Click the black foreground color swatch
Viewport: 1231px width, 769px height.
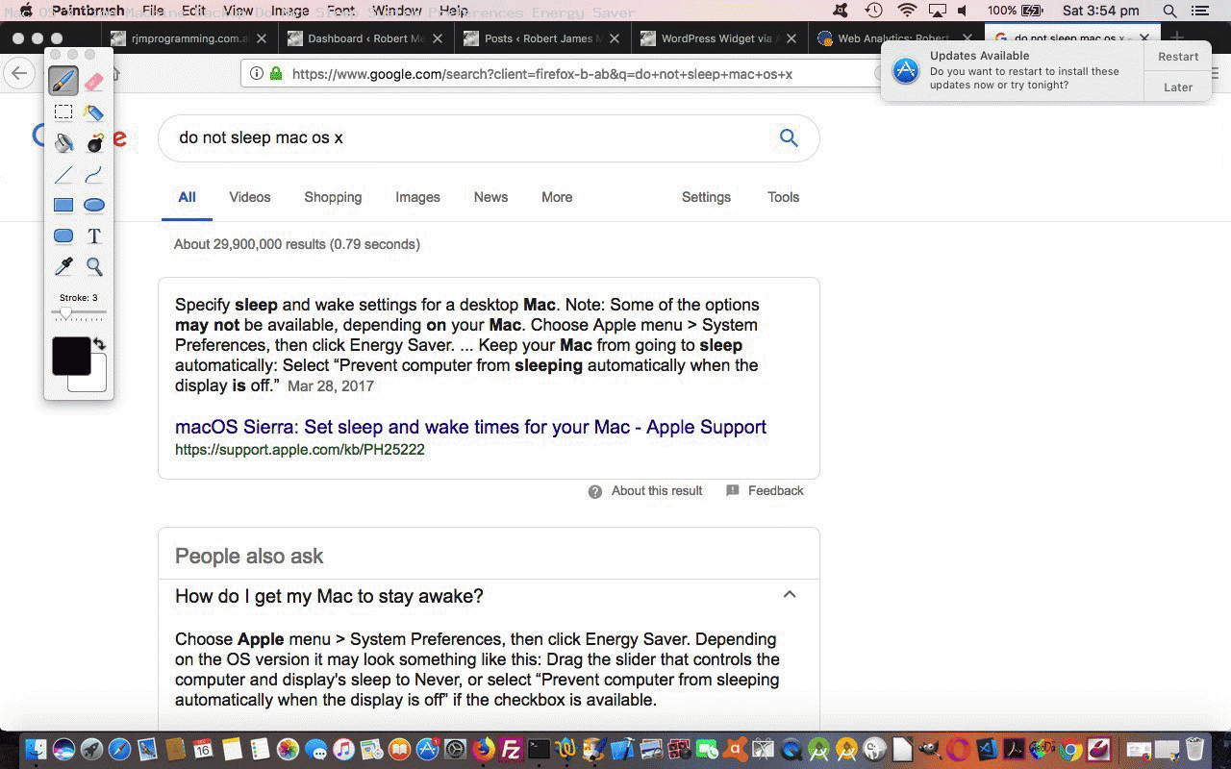[x=71, y=356]
